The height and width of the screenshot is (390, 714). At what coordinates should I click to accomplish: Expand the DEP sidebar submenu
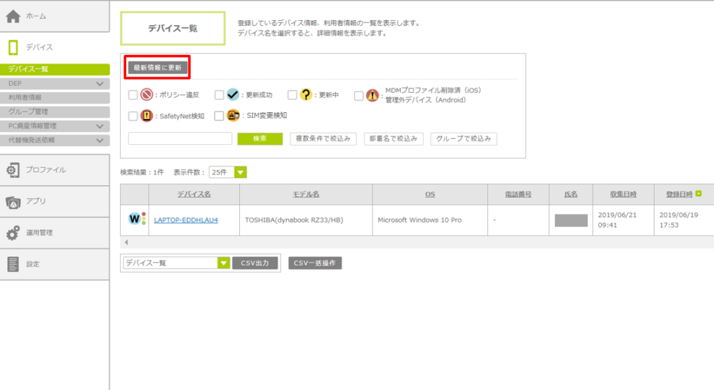pyautogui.click(x=99, y=83)
